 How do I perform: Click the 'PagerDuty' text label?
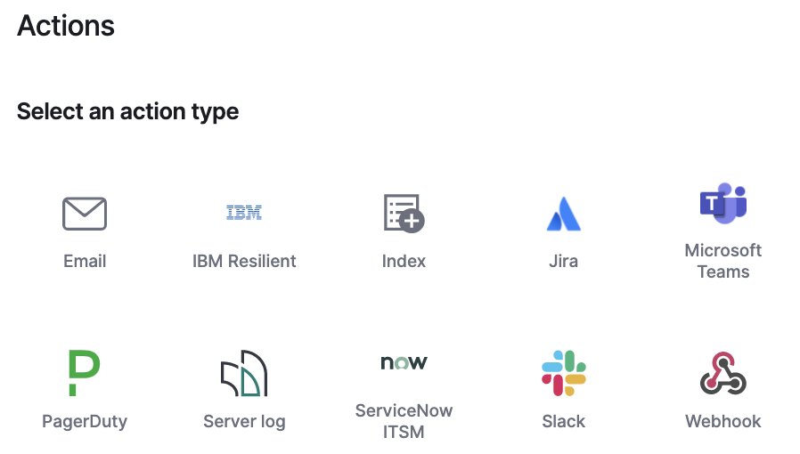coord(85,421)
